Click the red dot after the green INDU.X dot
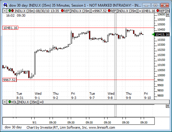The height and width of the screenshot is (132, 172). 12,11
